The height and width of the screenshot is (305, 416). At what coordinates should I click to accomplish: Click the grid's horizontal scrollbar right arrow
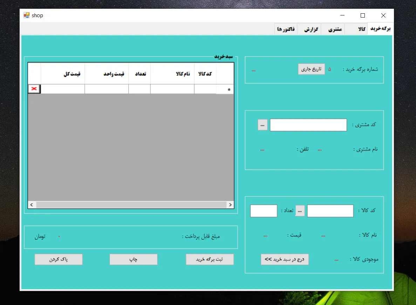pos(230,205)
